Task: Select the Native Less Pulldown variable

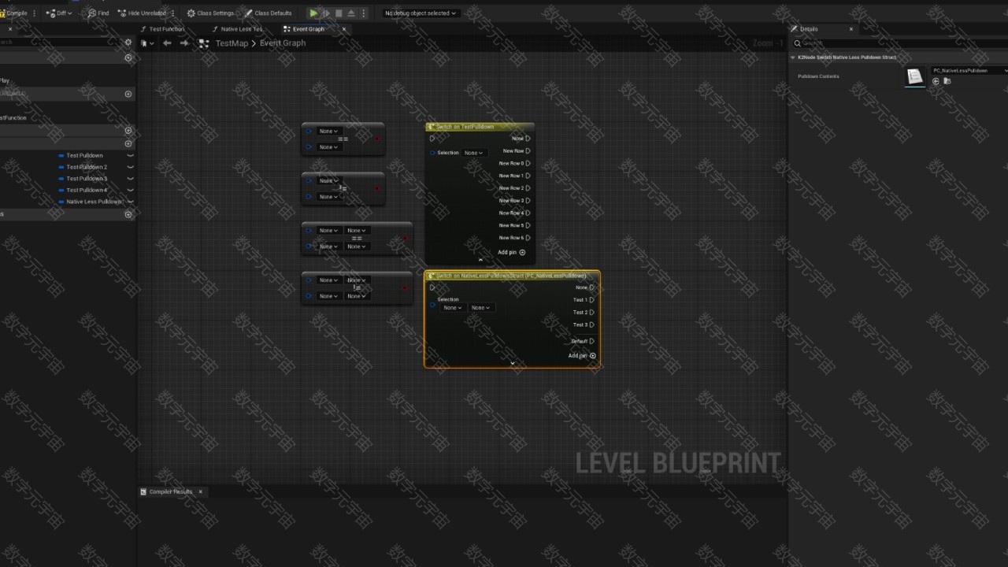Action: click(94, 202)
